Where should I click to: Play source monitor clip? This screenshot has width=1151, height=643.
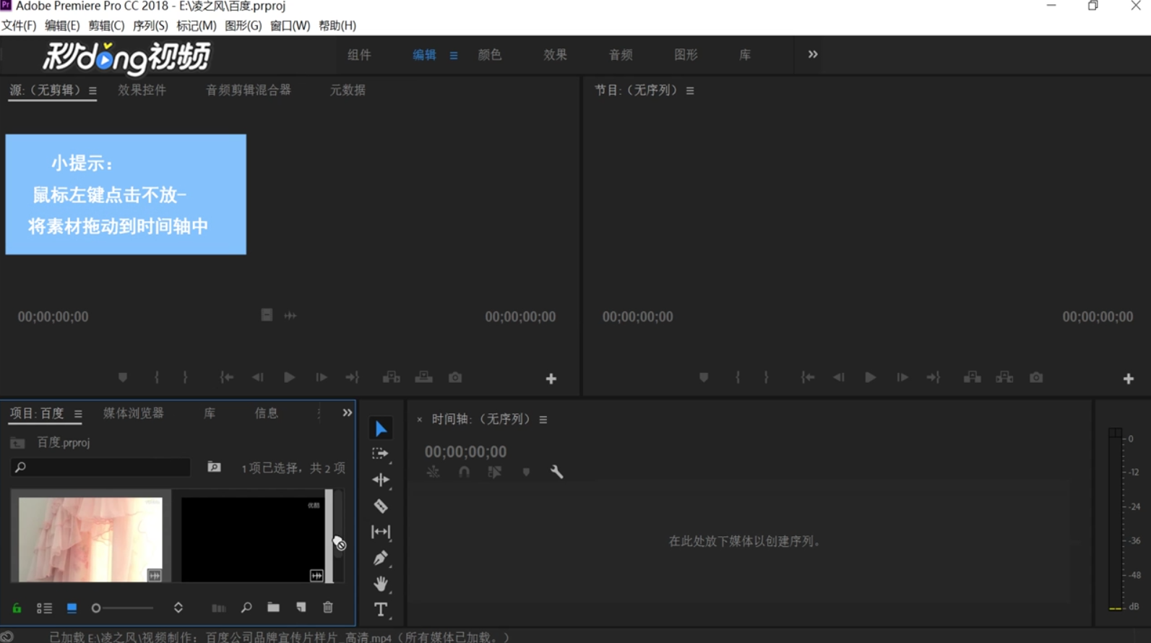point(289,377)
